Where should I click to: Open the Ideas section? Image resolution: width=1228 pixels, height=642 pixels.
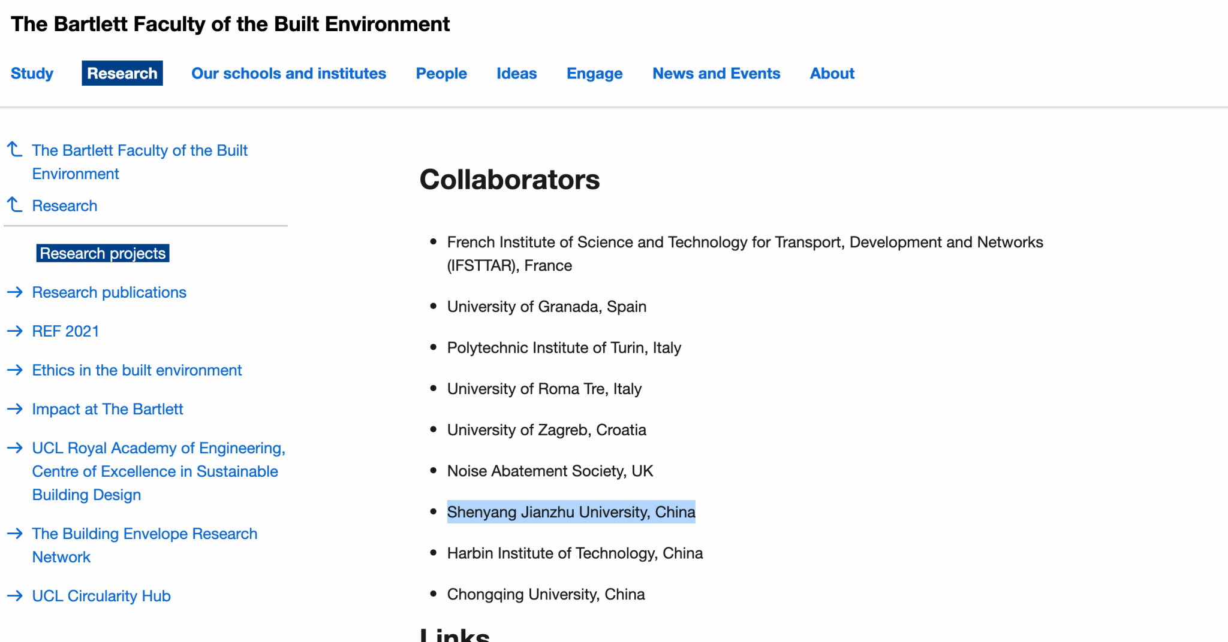click(x=516, y=73)
